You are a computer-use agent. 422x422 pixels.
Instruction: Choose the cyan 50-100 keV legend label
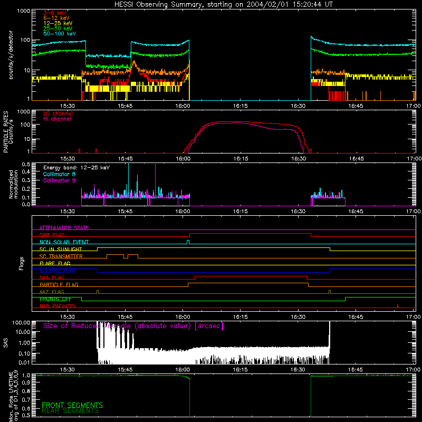tap(60, 34)
